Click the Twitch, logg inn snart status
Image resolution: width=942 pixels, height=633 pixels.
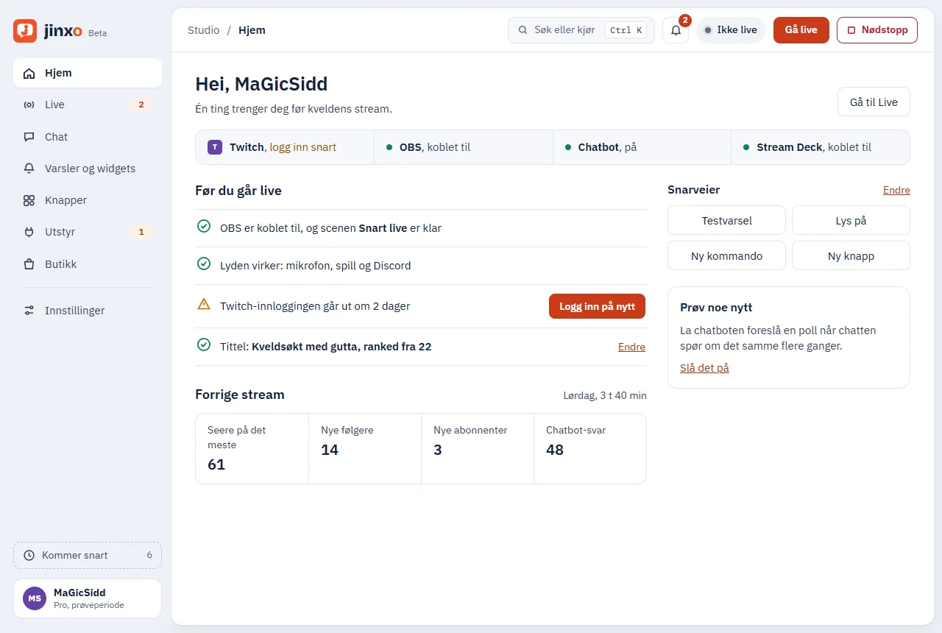(285, 147)
